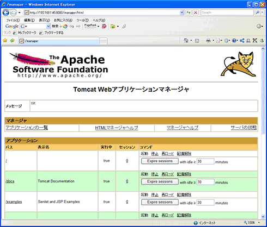Click the Tomcat cat logo image
Screen dimensions: 267x227
click(238, 64)
